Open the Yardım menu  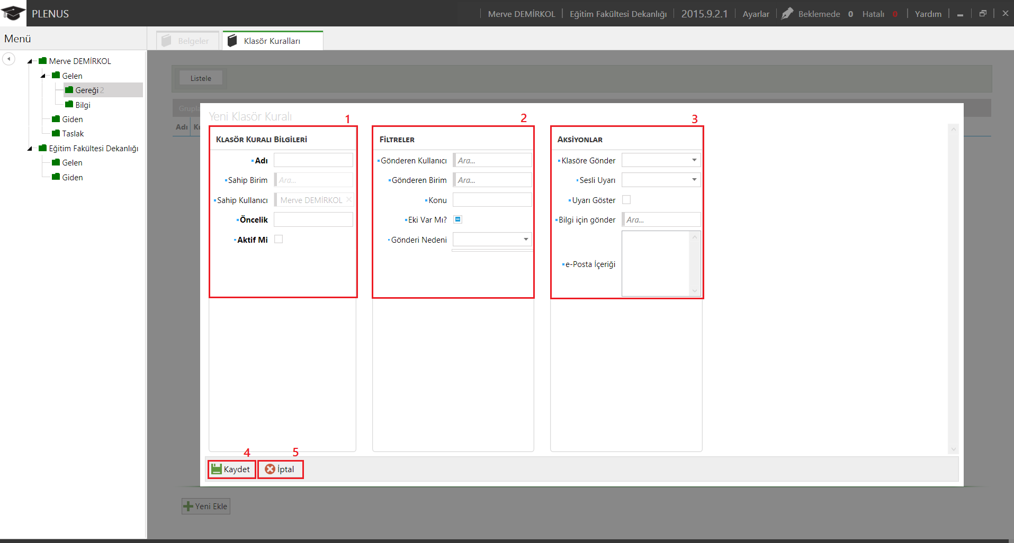928,14
